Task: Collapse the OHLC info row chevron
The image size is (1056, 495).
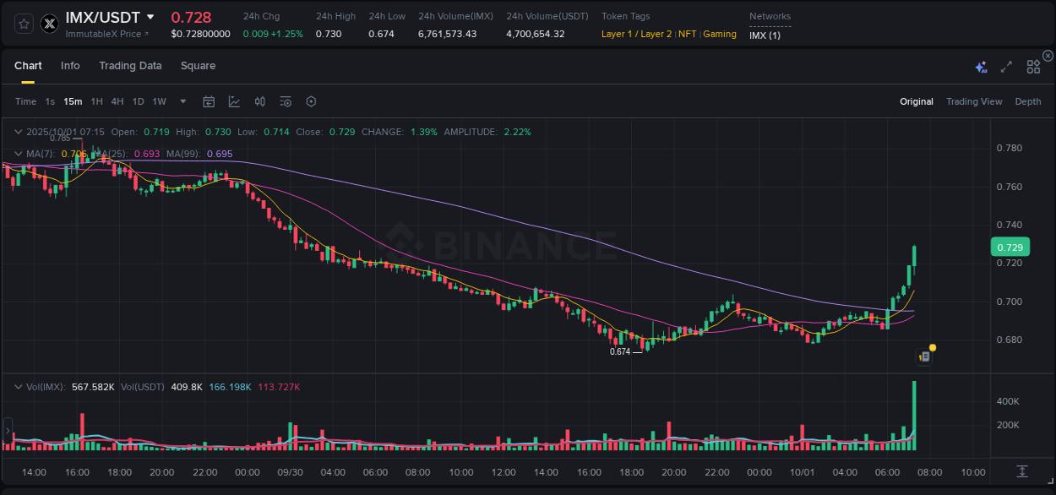Action: [x=19, y=132]
